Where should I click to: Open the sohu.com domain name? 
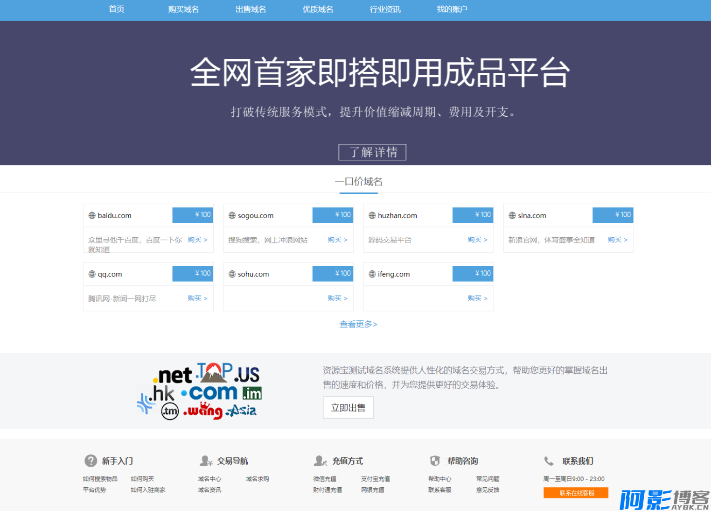(x=253, y=274)
